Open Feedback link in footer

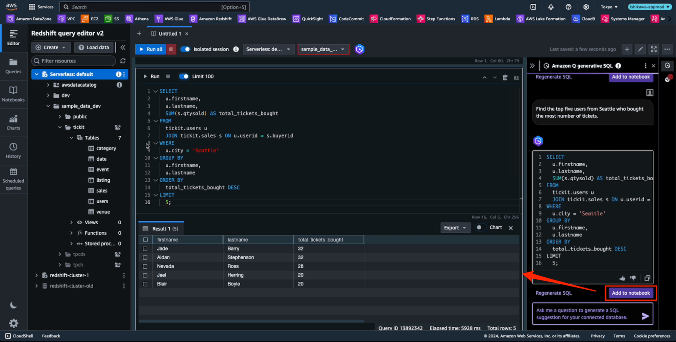click(51, 336)
